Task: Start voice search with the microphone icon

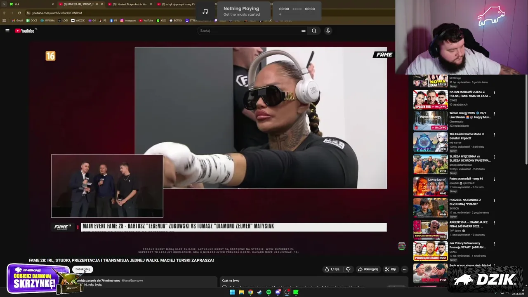Action: click(328, 31)
